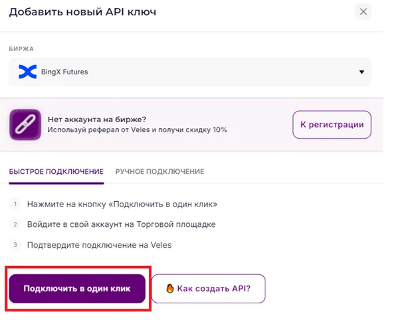This screenshot has width=404, height=320.
Task: Click the purple chain link icon
Action: click(x=25, y=124)
